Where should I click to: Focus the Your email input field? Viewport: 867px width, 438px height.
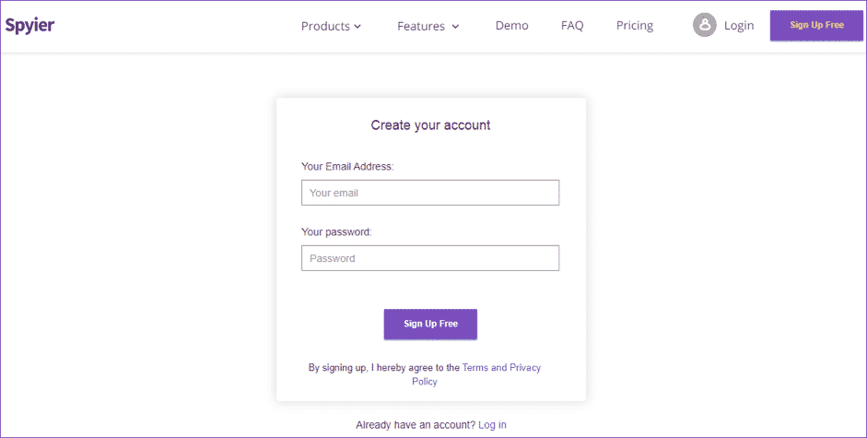coord(430,193)
